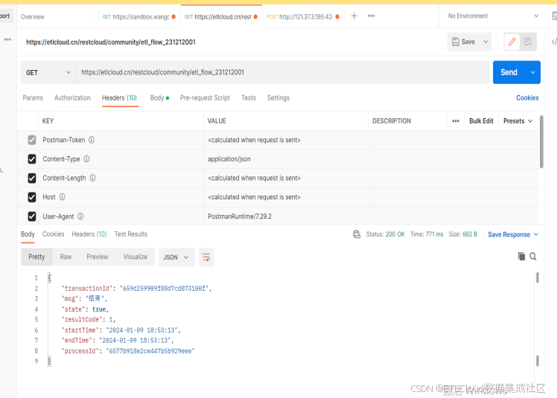The image size is (557, 398).
Task: Open sidebar ellipsis options at left
Action: click(x=7, y=39)
